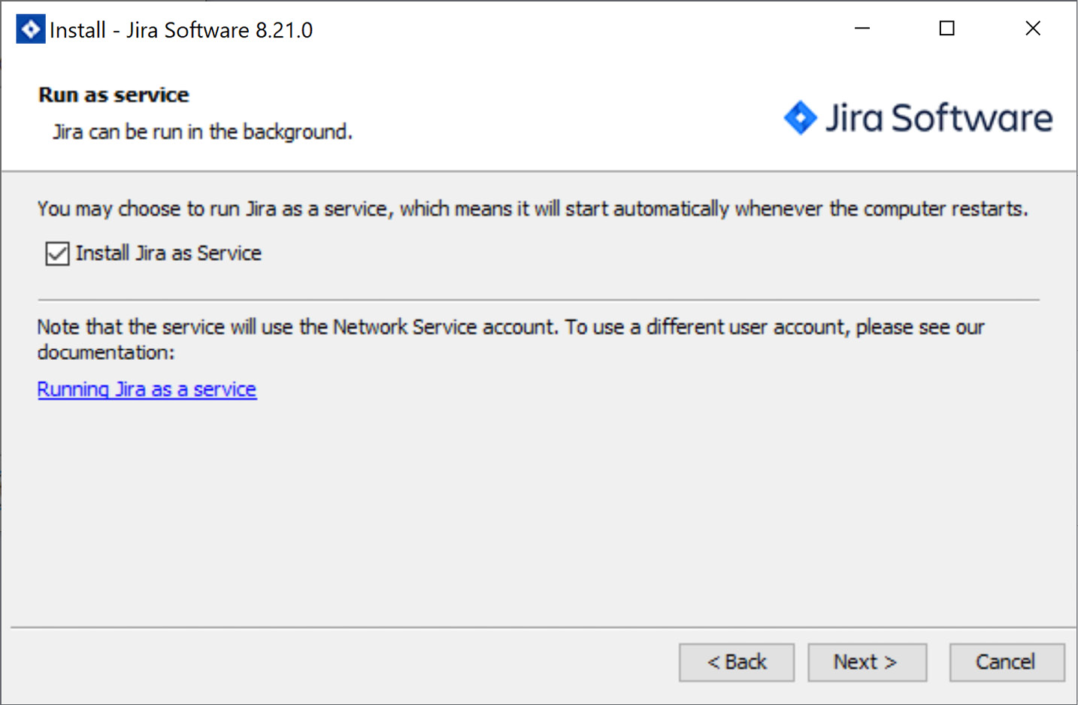Click the note about the Network Service account
Viewport: 1078px width, 705px height.
pos(510,339)
